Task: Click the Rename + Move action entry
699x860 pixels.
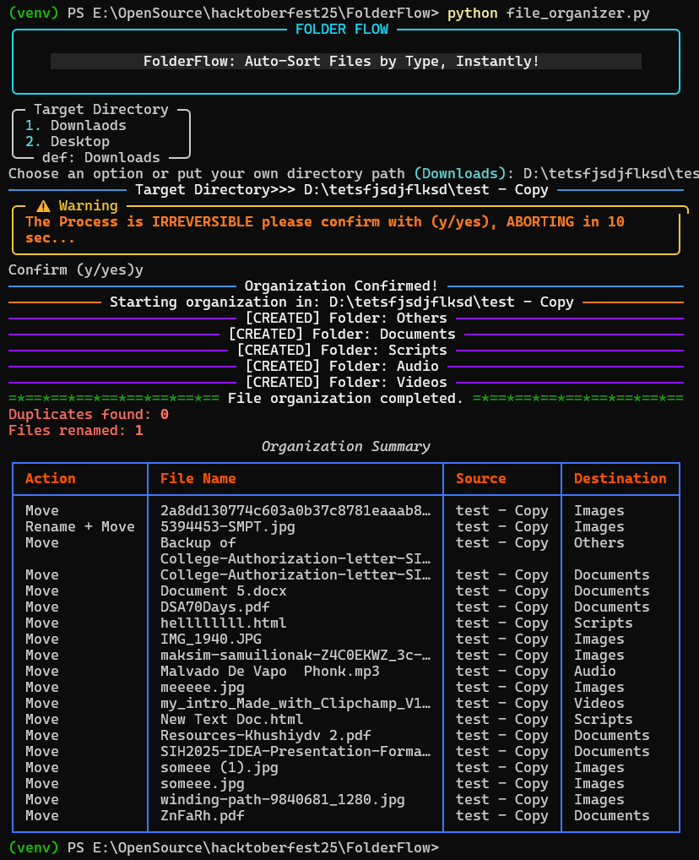Action: pyautogui.click(x=80, y=526)
